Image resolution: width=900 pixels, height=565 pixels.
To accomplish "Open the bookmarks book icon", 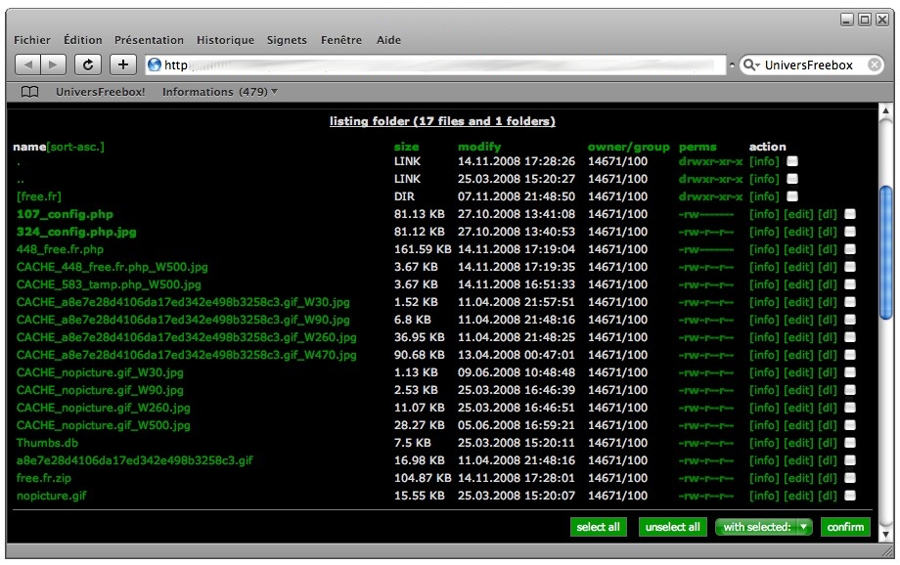I will (30, 92).
